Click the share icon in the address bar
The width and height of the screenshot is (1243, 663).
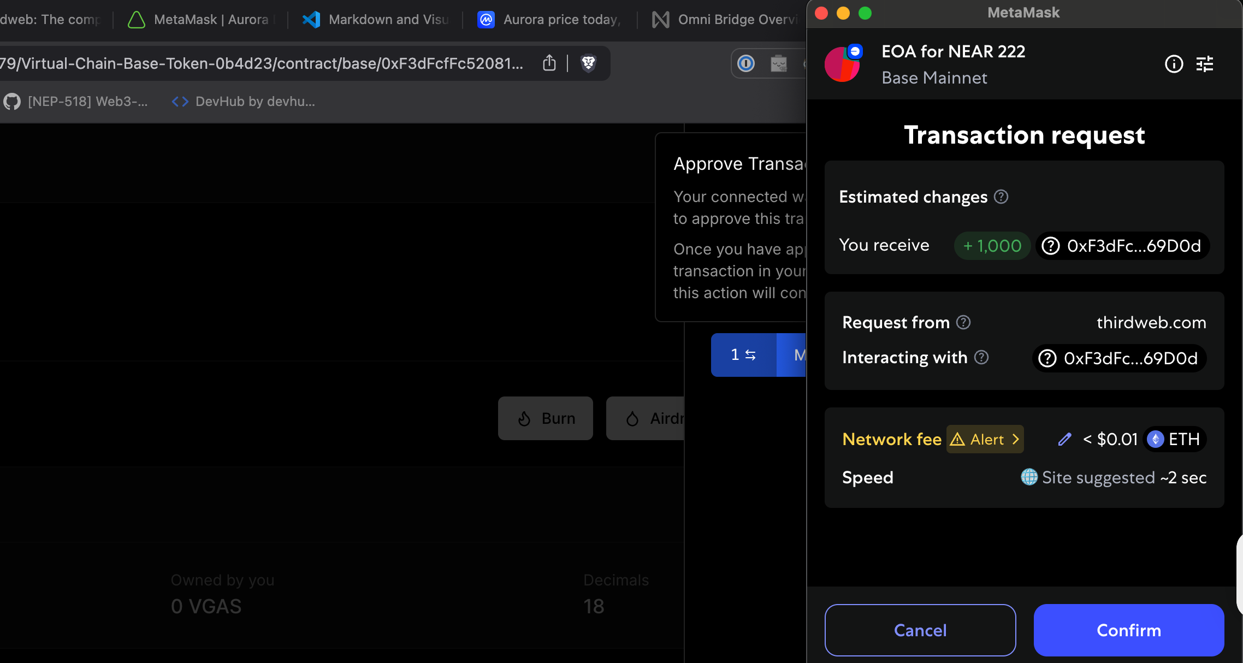coord(549,63)
